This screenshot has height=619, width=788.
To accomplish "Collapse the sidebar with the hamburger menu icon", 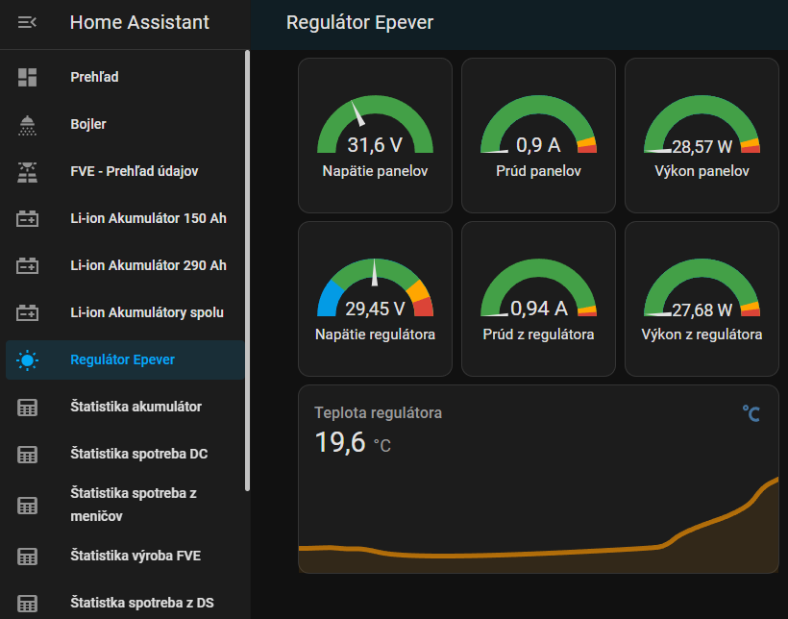I will pyautogui.click(x=27, y=22).
